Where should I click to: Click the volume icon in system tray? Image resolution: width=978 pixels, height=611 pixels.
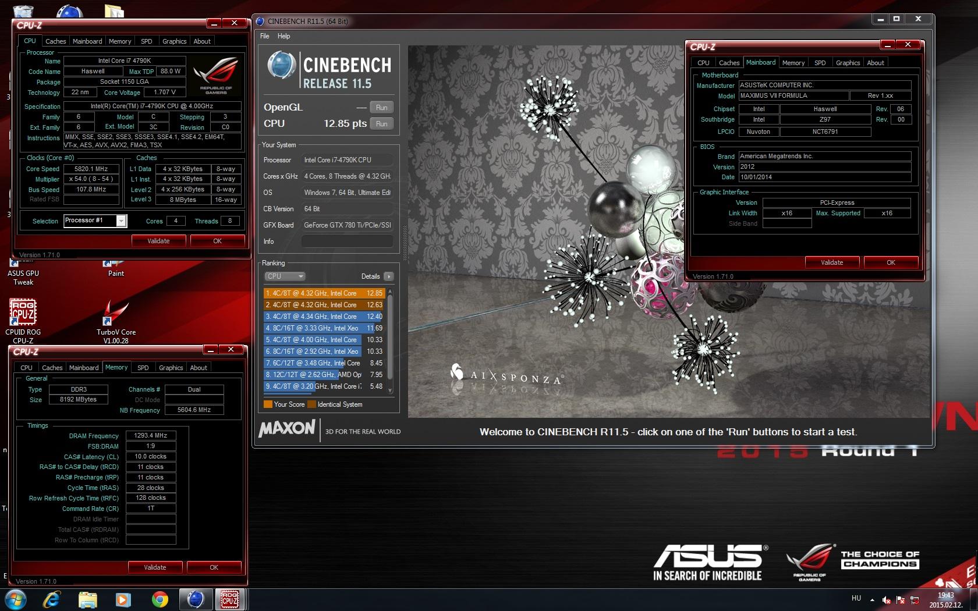[886, 600]
